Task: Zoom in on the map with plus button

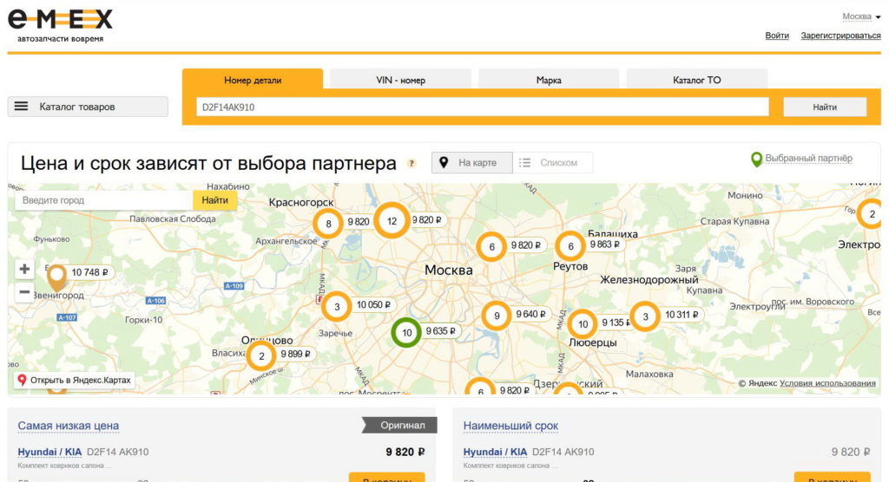Action: coord(25,270)
